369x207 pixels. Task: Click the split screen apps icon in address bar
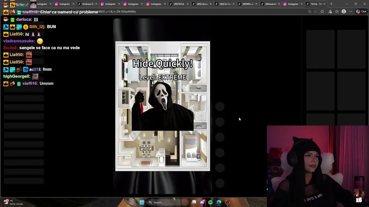[x=310, y=11]
